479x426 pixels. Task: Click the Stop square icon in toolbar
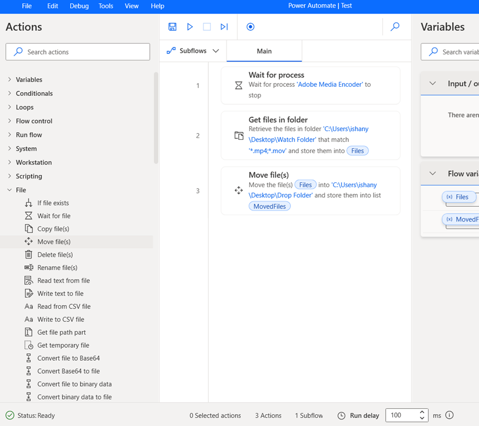pos(207,27)
